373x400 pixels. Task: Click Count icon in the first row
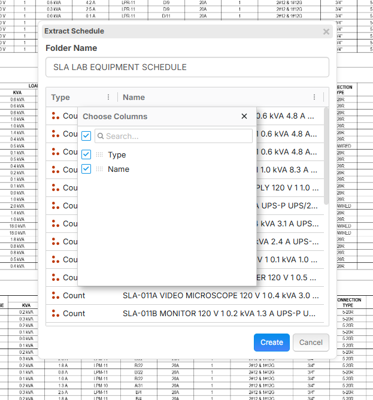coord(56,116)
